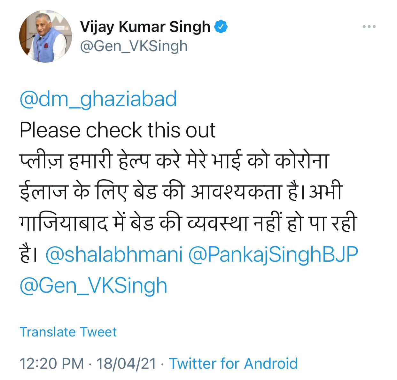Open the Twitter for Android source link
397x380 pixels.
[233, 363]
